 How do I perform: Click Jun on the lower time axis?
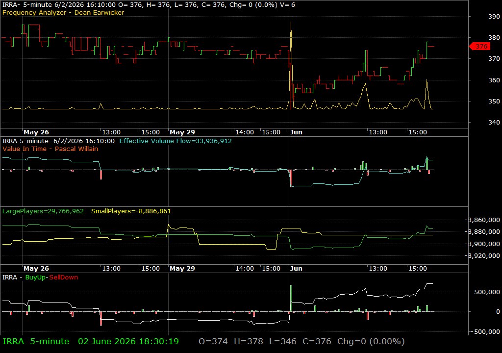point(296,269)
